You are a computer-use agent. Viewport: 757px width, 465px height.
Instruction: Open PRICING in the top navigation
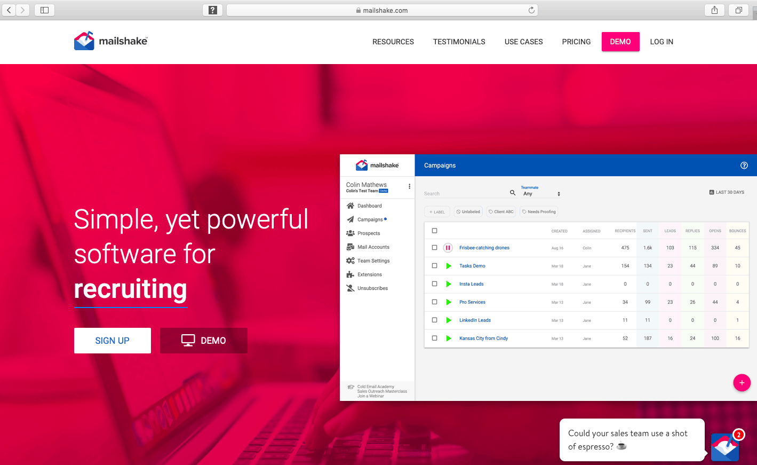[x=576, y=42]
